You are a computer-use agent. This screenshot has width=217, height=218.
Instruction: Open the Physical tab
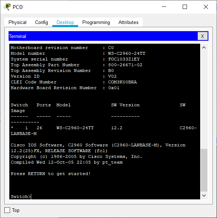[x=18, y=23]
